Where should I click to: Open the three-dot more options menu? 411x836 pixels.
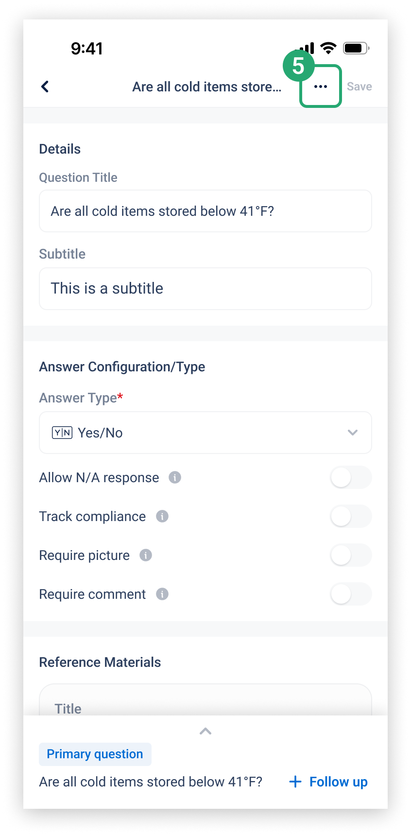(321, 87)
